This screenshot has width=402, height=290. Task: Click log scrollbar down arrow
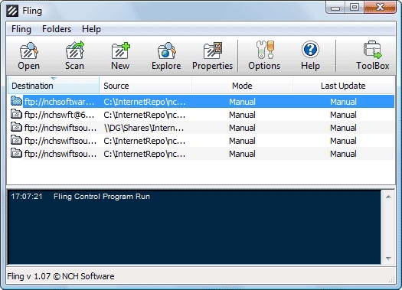[388, 259]
